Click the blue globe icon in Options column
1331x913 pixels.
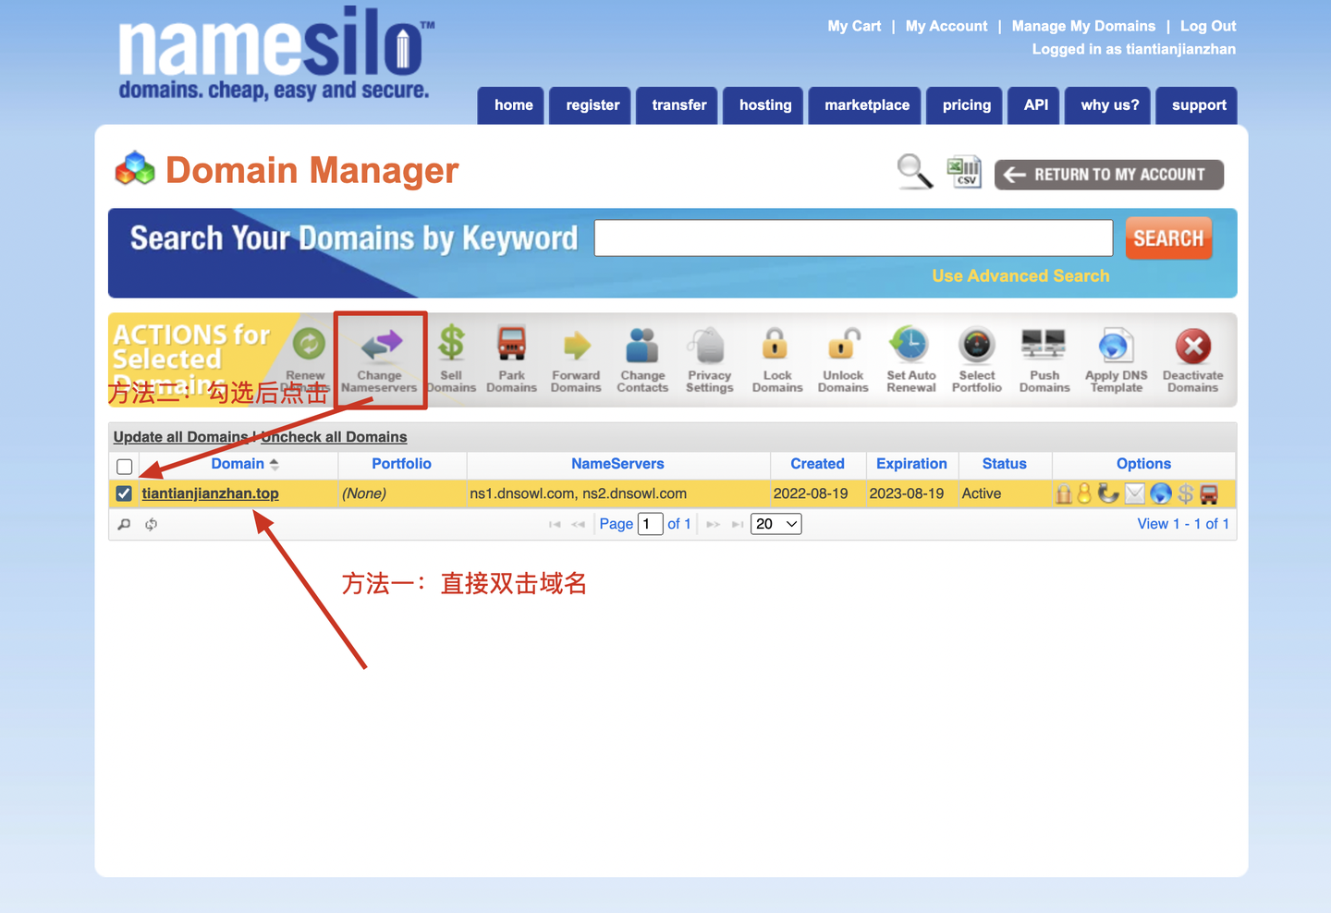pos(1161,493)
